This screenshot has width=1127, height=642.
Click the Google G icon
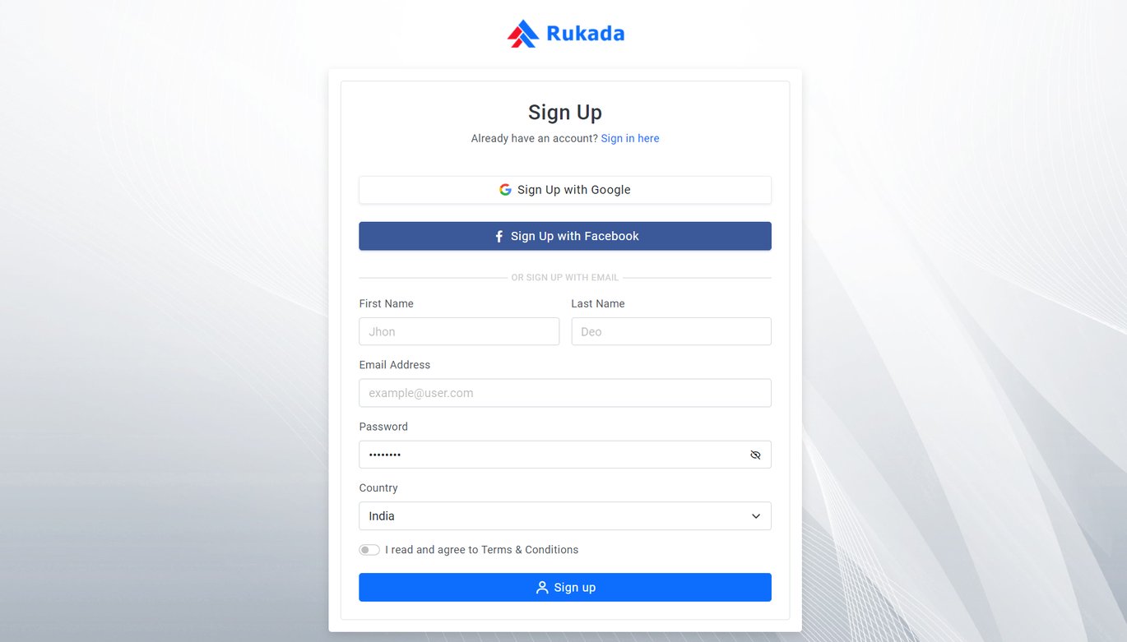[x=505, y=190]
